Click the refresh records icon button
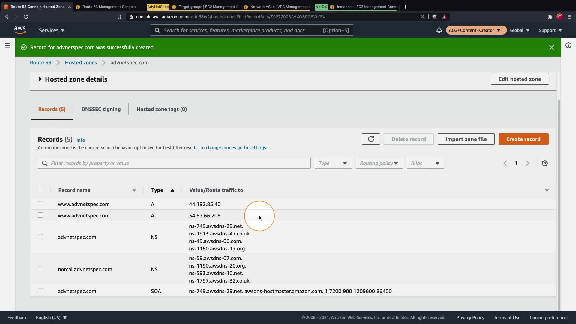This screenshot has height=324, width=576. coord(371,139)
